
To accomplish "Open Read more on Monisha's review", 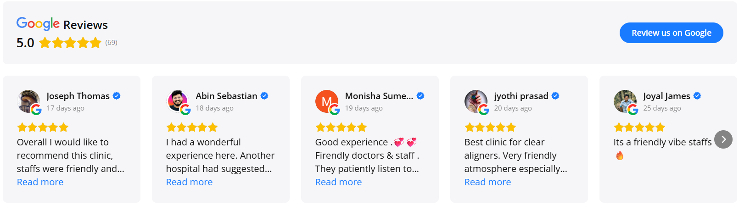I will [339, 182].
